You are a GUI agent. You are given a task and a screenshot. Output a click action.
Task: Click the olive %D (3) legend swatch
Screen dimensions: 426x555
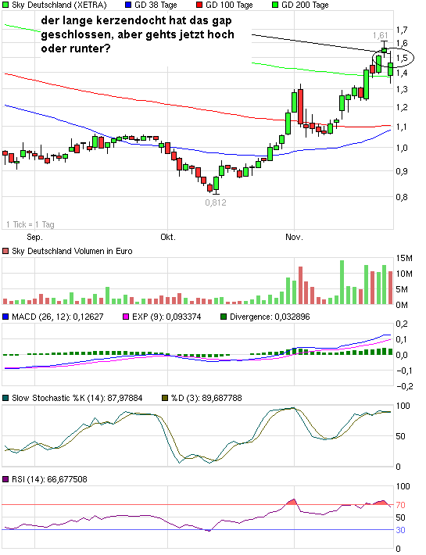165,398
